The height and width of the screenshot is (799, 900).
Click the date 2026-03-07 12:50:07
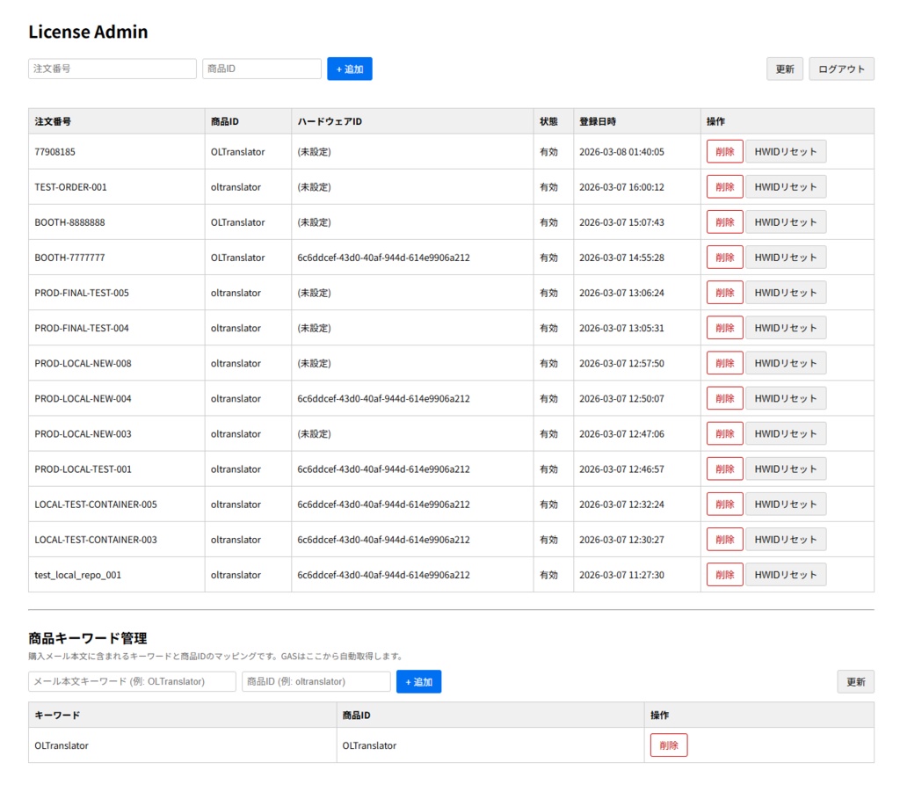click(621, 398)
